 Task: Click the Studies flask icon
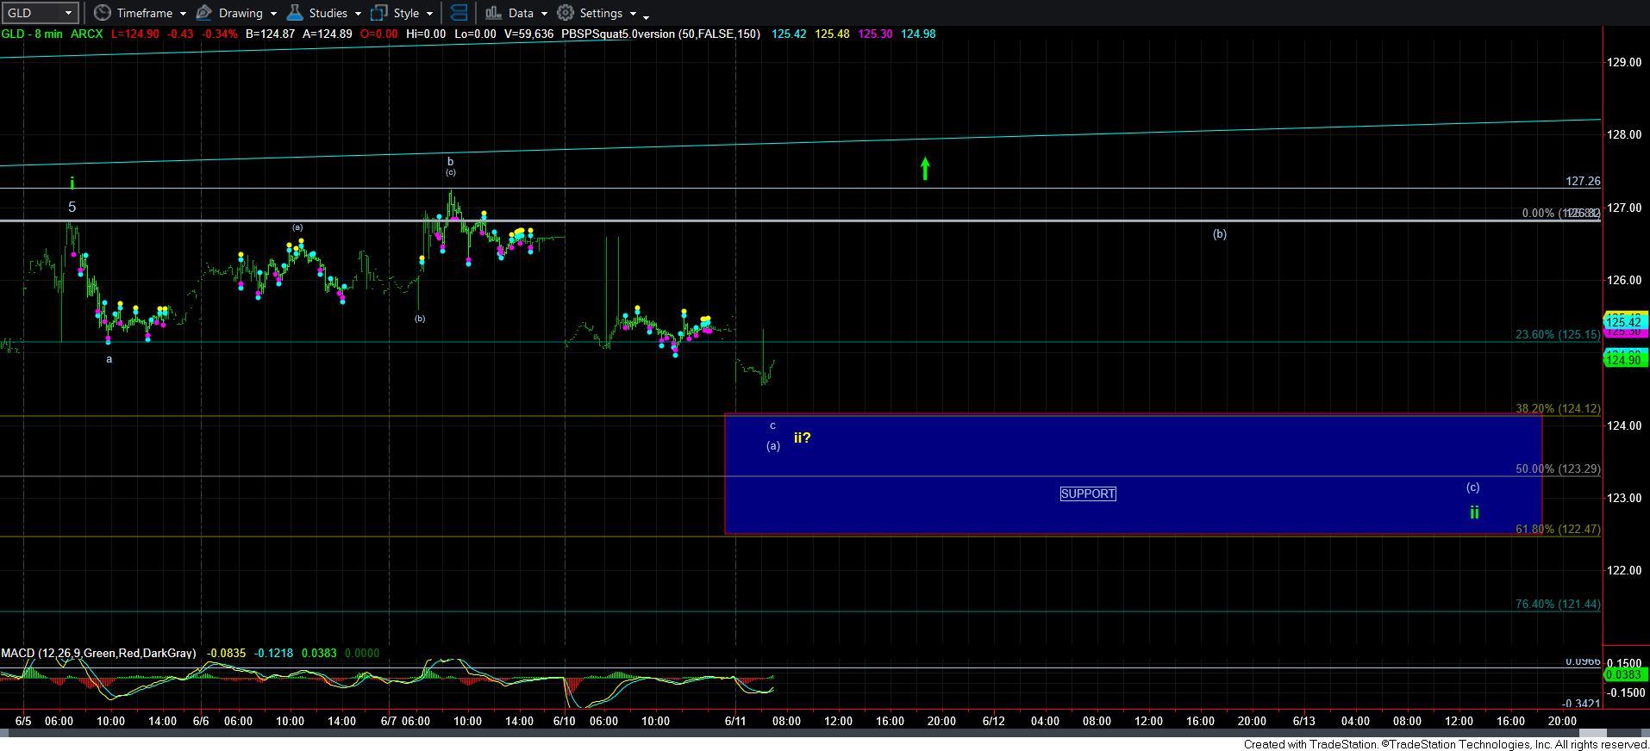tap(295, 13)
